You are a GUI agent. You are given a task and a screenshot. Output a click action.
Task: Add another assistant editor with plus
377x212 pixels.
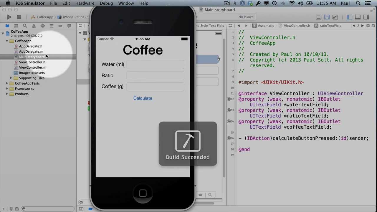[368, 26]
